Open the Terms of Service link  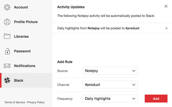point(15,102)
